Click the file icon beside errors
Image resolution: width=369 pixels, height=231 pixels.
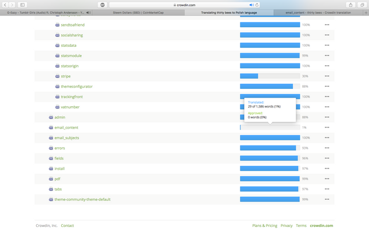(51, 148)
